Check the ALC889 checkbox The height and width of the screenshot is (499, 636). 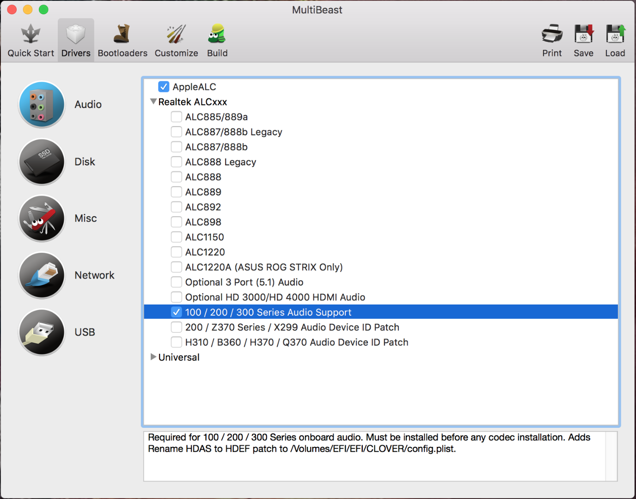point(176,192)
